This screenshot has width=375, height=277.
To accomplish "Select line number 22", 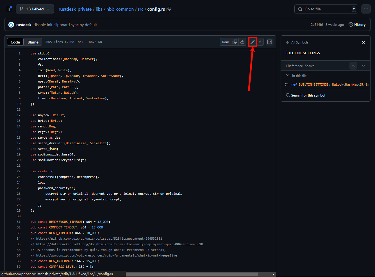I will pos(19,171).
